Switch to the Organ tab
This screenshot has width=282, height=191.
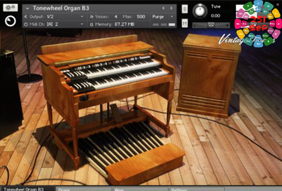pos(84,189)
